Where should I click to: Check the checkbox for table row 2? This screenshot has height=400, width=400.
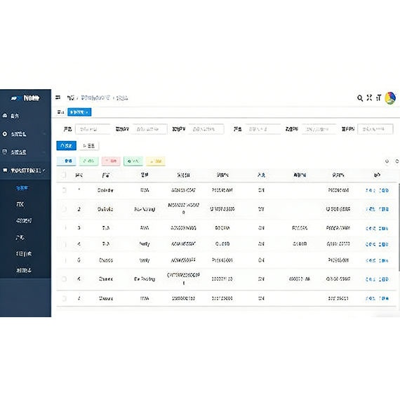(x=64, y=209)
